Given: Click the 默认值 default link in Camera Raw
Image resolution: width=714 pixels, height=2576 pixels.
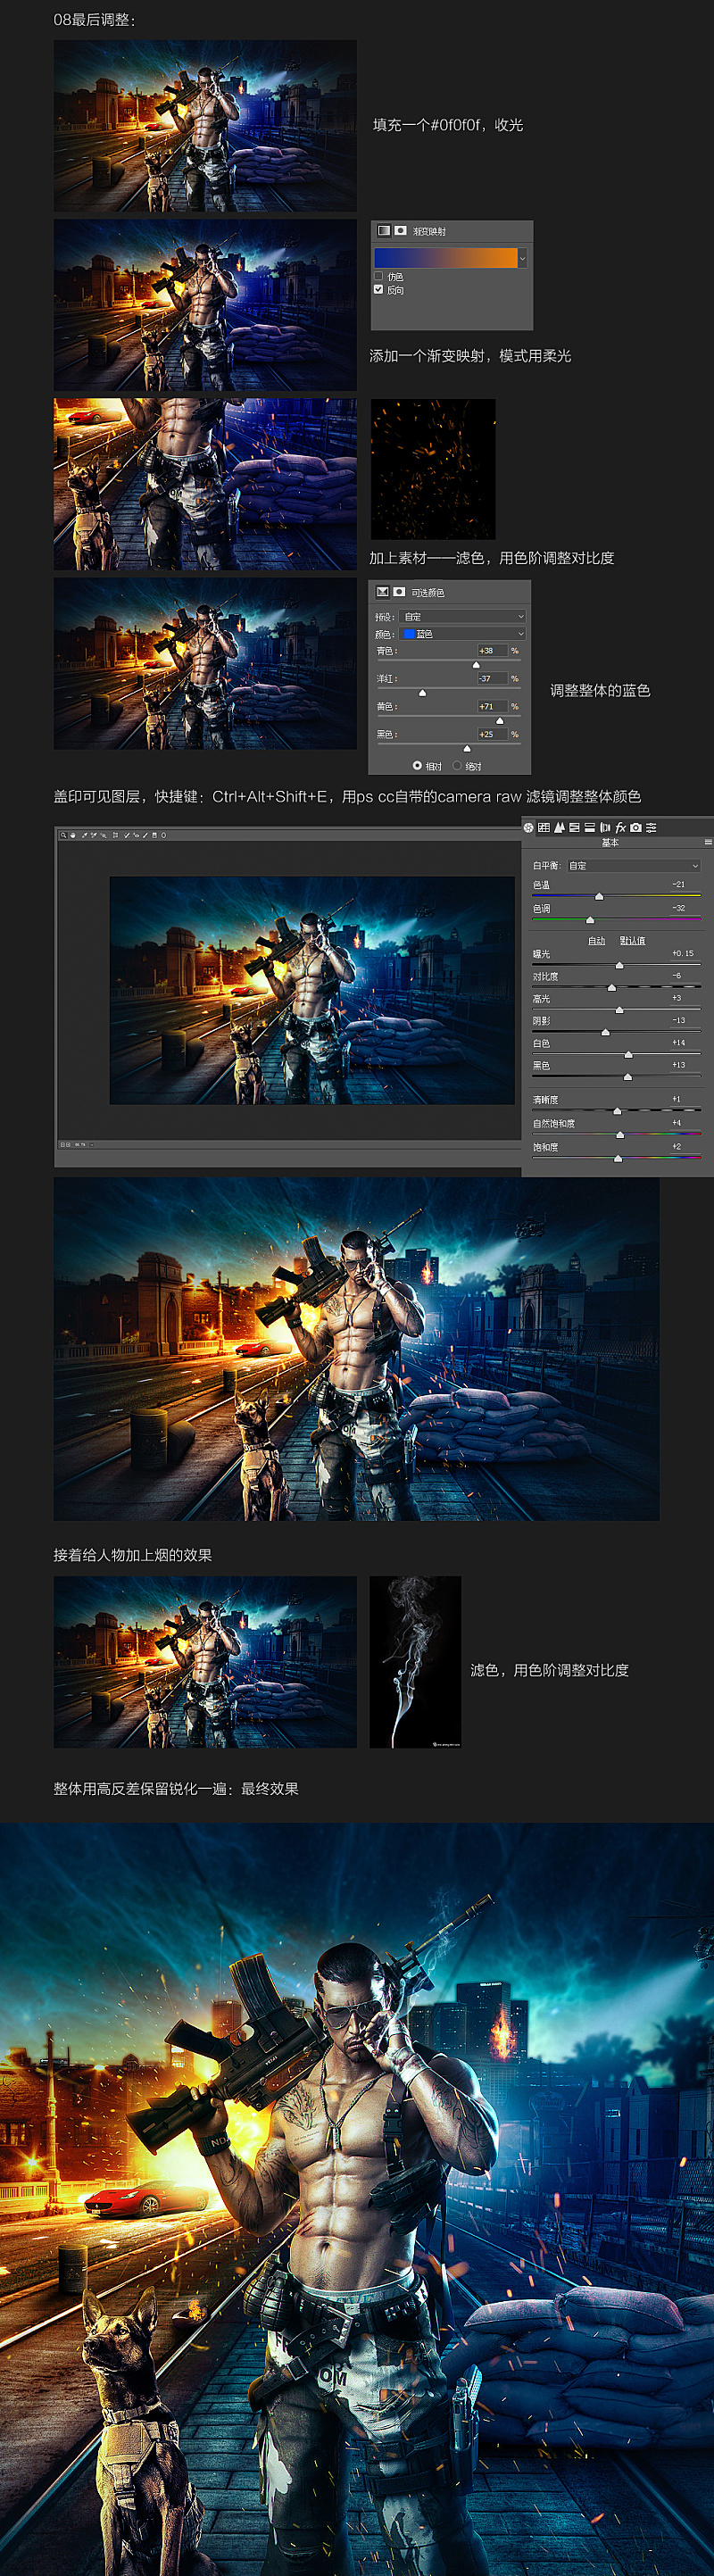Looking at the screenshot, I should click(x=632, y=940).
